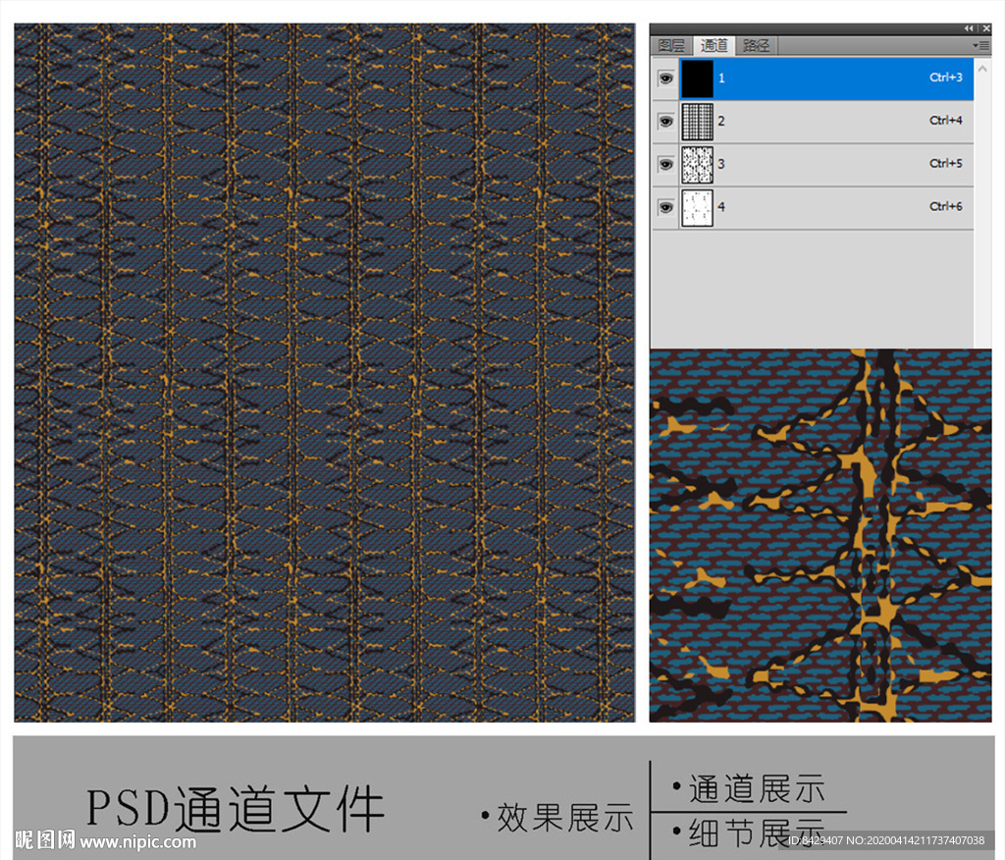Switch to the 图层 (Layers) tab
1005x860 pixels.
671,45
